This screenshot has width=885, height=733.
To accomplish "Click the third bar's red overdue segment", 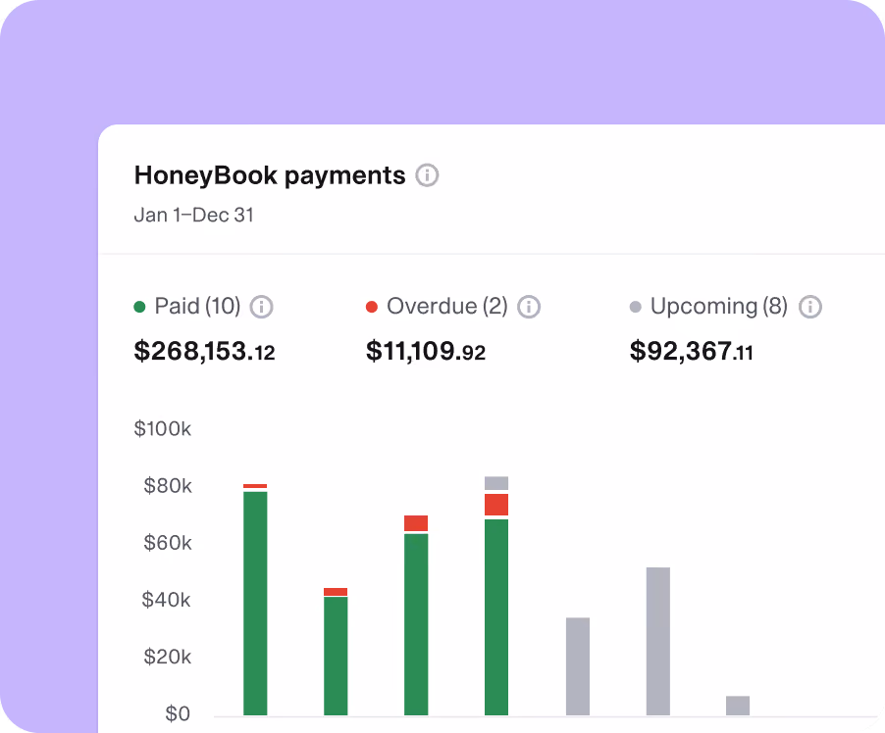I will (416, 523).
